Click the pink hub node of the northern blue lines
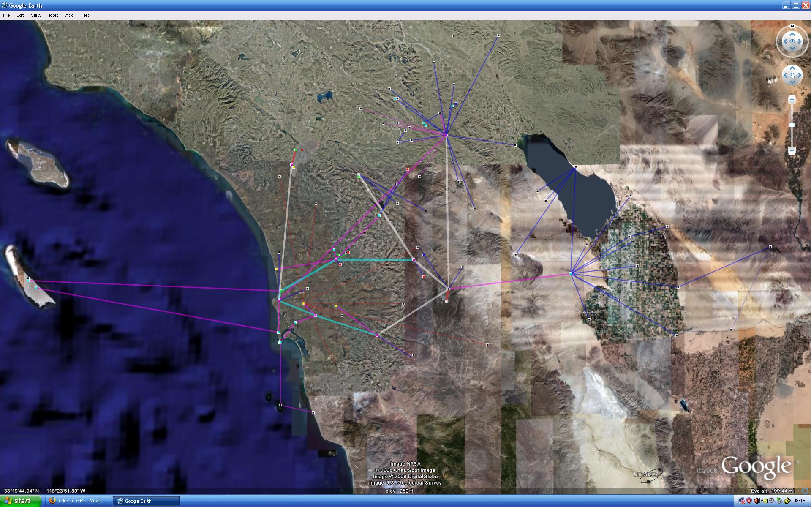This screenshot has height=507, width=811. (x=446, y=135)
